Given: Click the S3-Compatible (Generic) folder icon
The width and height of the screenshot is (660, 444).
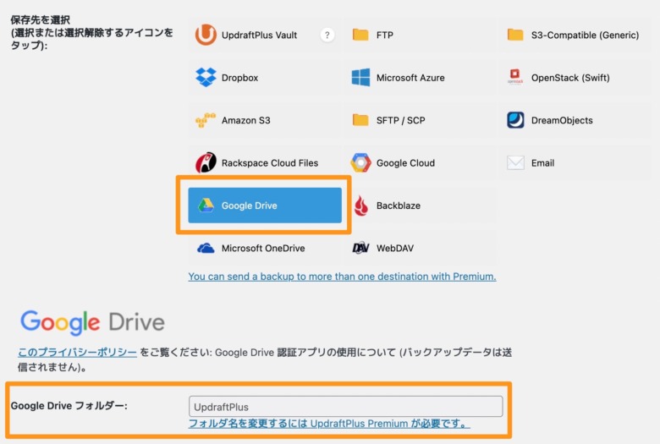Looking at the screenshot, I should 515,35.
